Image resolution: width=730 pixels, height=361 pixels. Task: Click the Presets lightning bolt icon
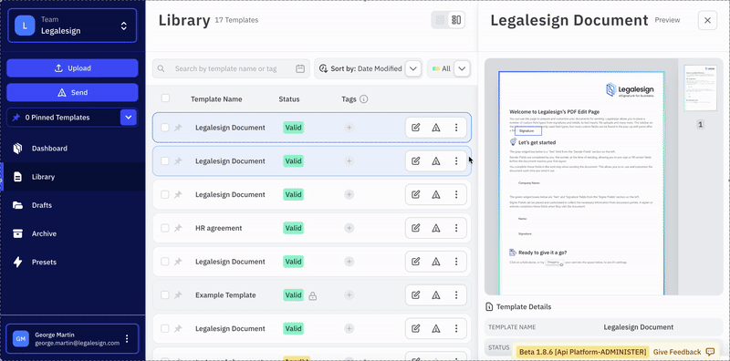coord(17,262)
